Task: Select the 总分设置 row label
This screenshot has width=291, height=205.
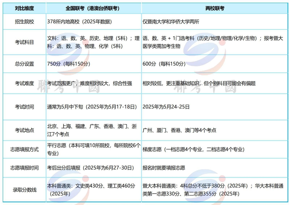Action: (24, 64)
